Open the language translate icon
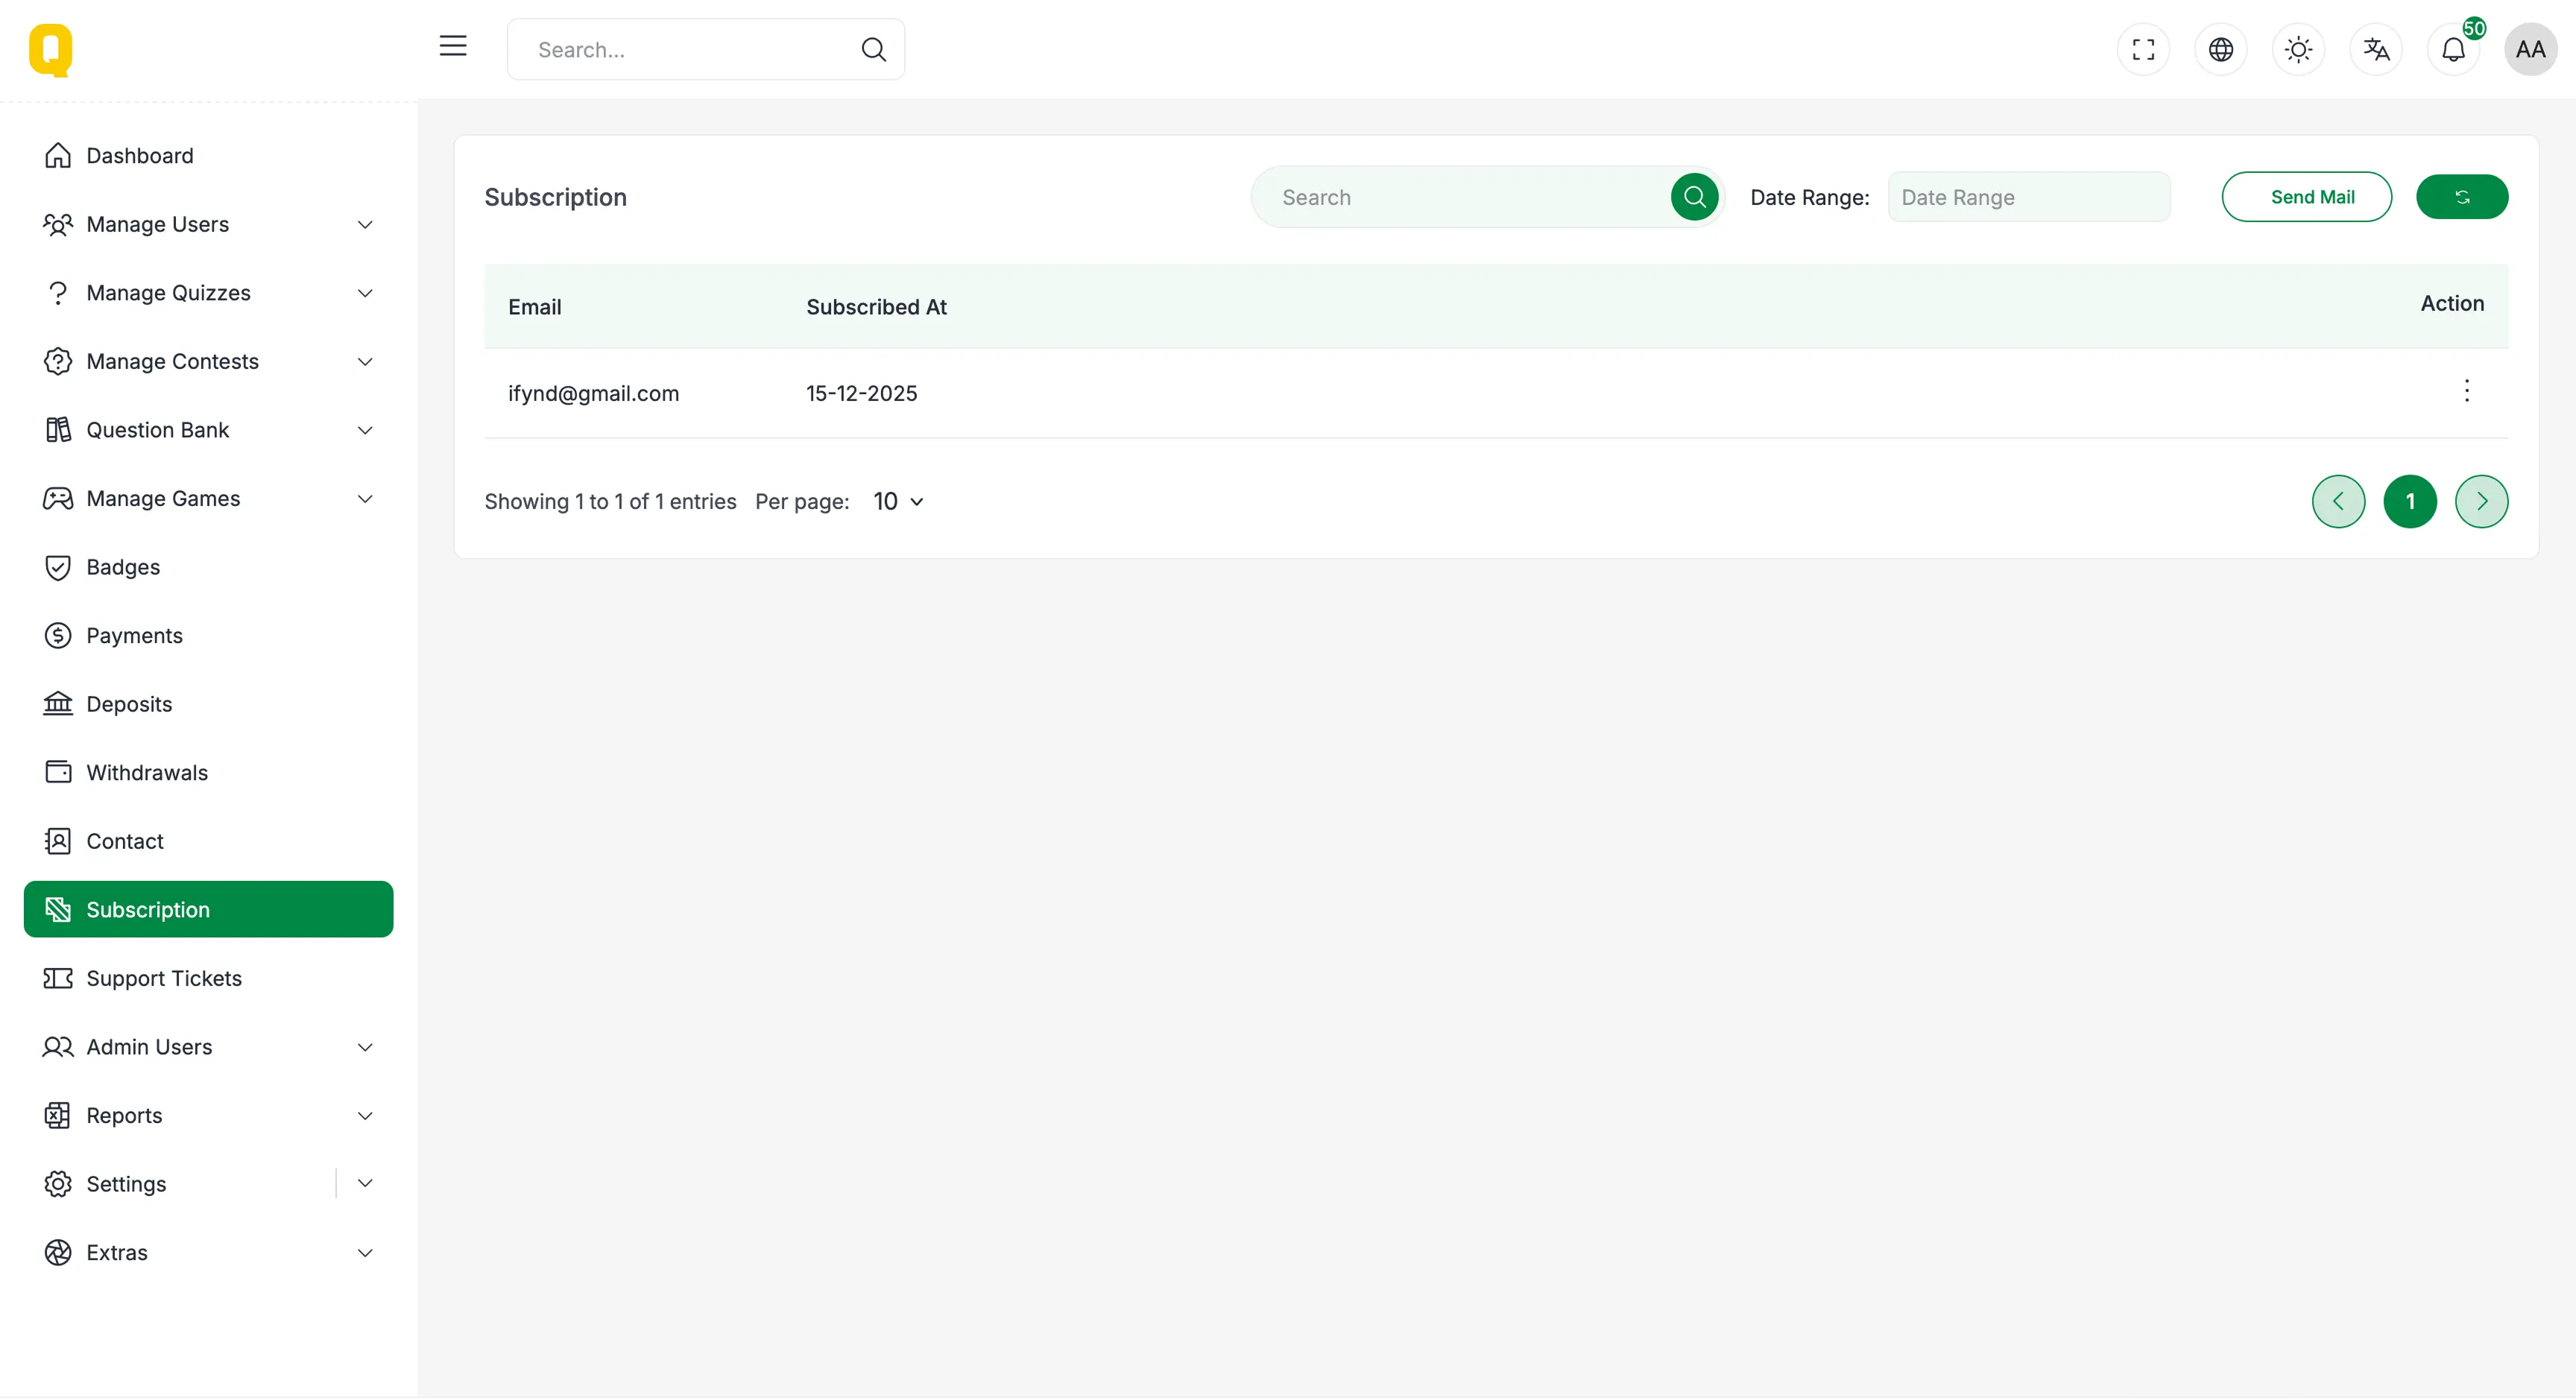The width and height of the screenshot is (2576, 1398). (2376, 49)
